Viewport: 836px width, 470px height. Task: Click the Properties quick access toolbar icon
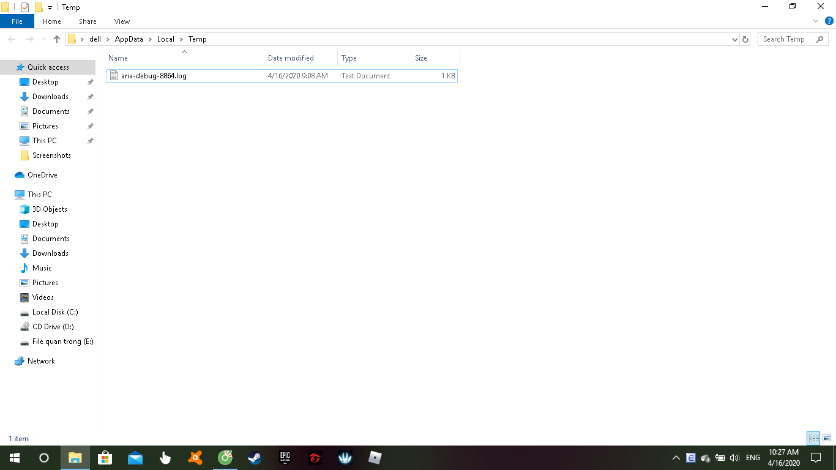[x=25, y=7]
